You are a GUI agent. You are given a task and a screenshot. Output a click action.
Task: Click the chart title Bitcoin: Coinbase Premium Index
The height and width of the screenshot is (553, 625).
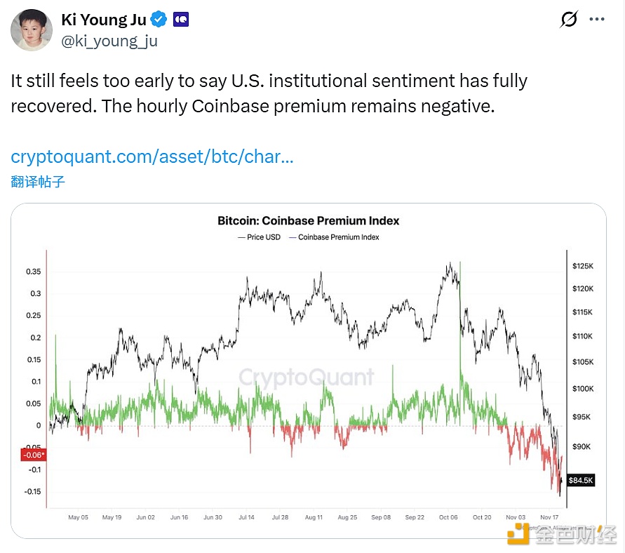309,220
